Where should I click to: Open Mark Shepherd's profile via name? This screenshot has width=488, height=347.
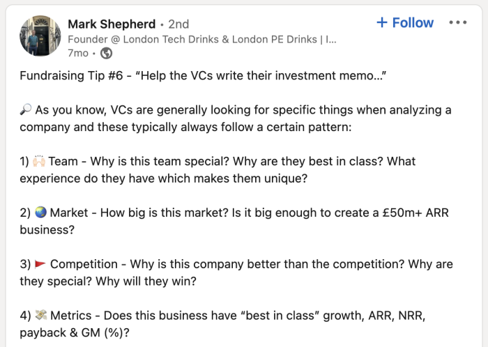(x=112, y=24)
